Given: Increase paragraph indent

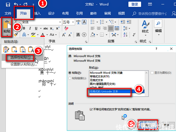Looking at the screenshot, I should (x=129, y=22).
